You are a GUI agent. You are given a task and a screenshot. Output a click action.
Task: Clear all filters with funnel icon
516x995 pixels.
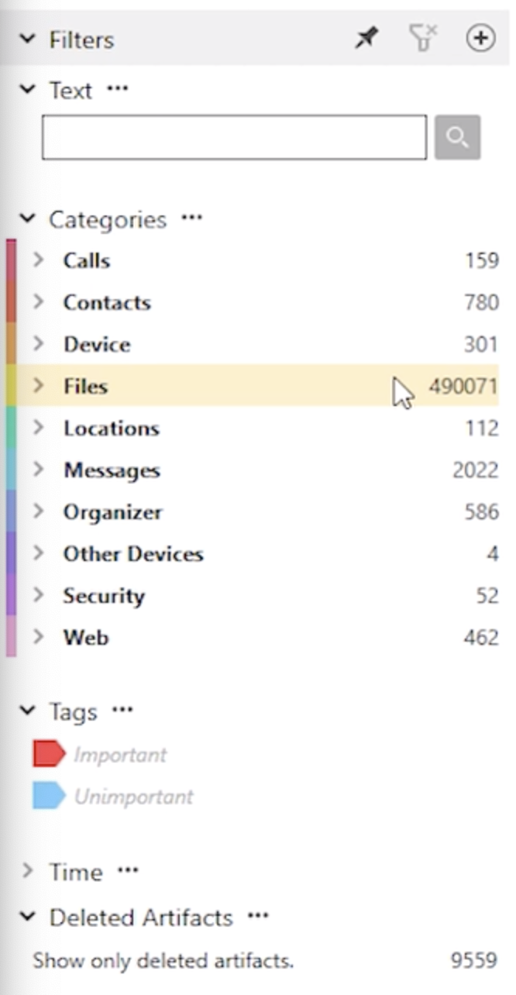[x=423, y=39]
